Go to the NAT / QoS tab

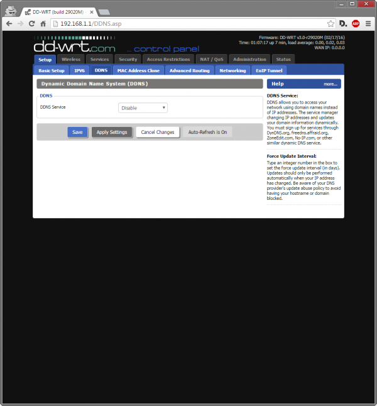(x=210, y=59)
